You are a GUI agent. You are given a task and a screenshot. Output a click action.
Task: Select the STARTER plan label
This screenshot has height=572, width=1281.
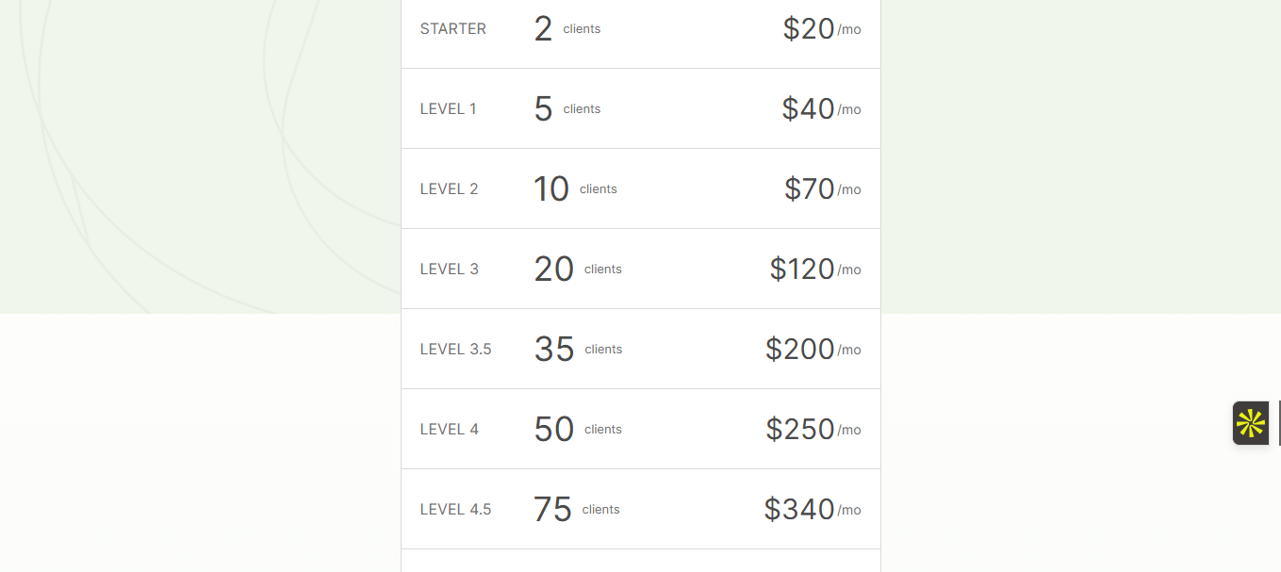pyautogui.click(x=453, y=29)
